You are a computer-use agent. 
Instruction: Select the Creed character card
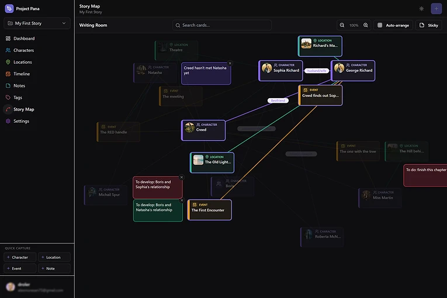tap(203, 130)
